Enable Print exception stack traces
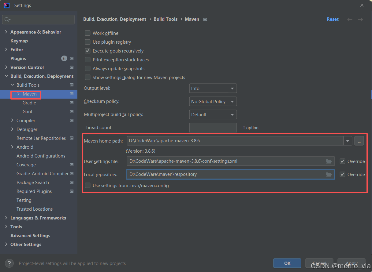Viewport: 372px width, 272px height. point(87,60)
